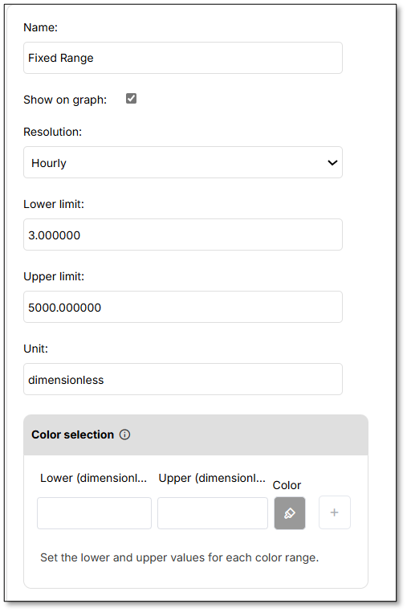Select the Upper limit field 5000.000000
The height and width of the screenshot is (612, 407).
183,307
